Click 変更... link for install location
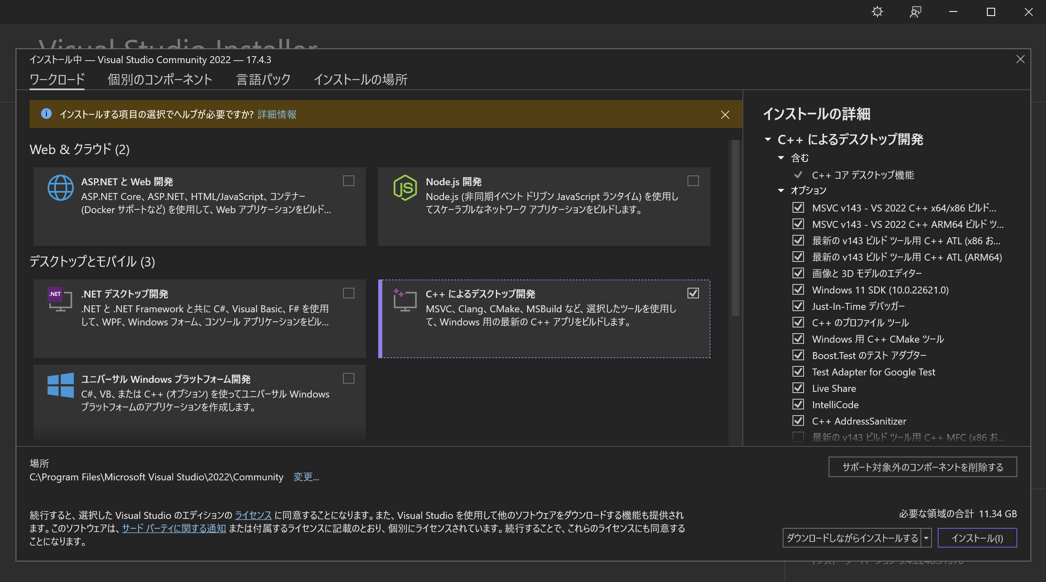1046x582 pixels. 306,477
